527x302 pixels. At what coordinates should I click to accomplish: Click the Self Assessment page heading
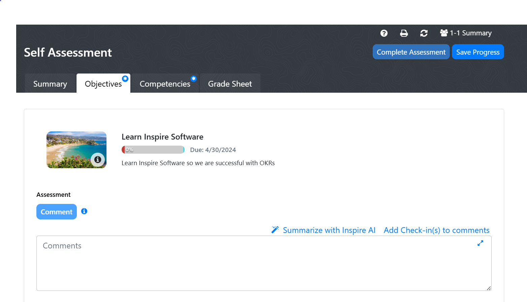[x=68, y=53]
